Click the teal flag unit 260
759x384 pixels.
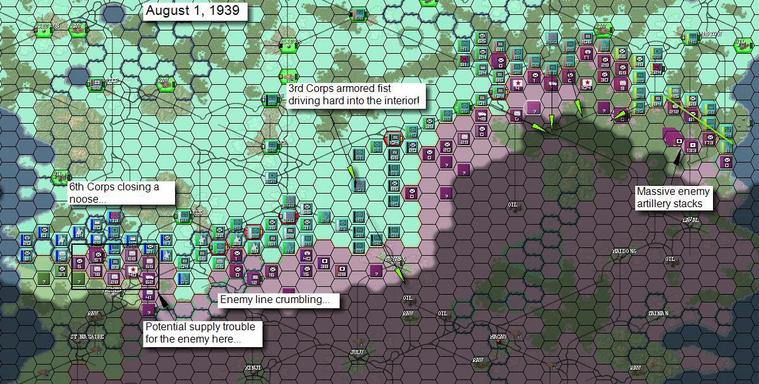(551, 39)
